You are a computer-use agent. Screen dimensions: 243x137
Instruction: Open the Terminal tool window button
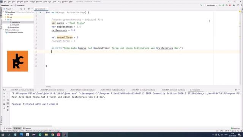point(27,128)
